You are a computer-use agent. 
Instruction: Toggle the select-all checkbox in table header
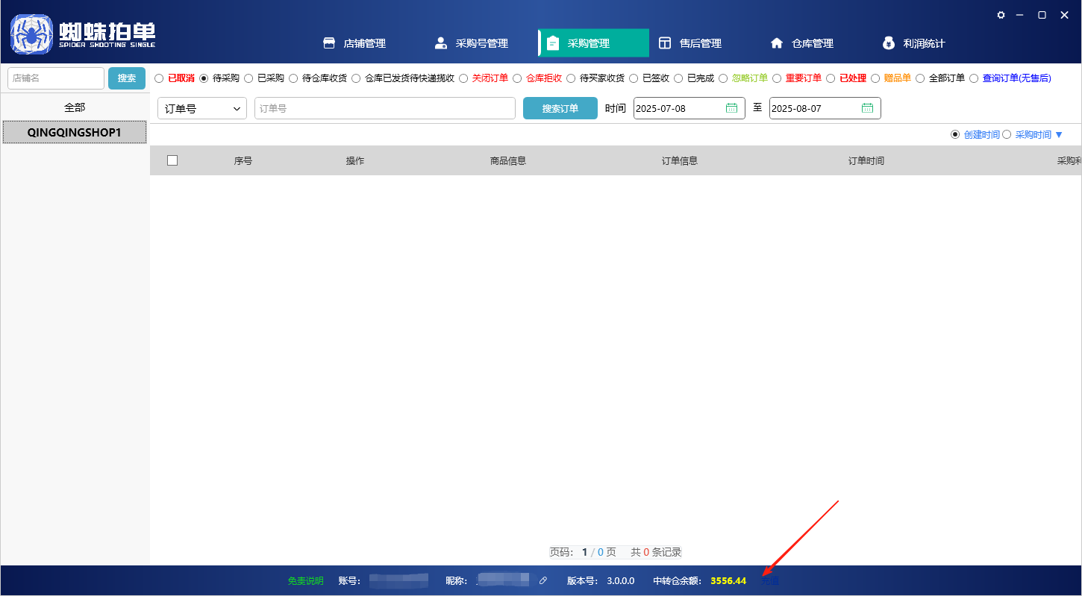pyautogui.click(x=172, y=160)
